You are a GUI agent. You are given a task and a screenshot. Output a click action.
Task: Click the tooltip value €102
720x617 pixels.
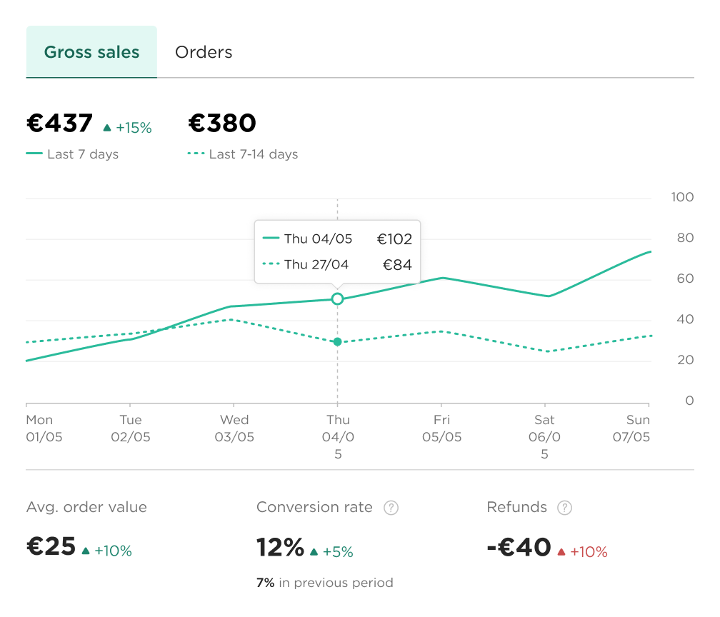pyautogui.click(x=394, y=239)
